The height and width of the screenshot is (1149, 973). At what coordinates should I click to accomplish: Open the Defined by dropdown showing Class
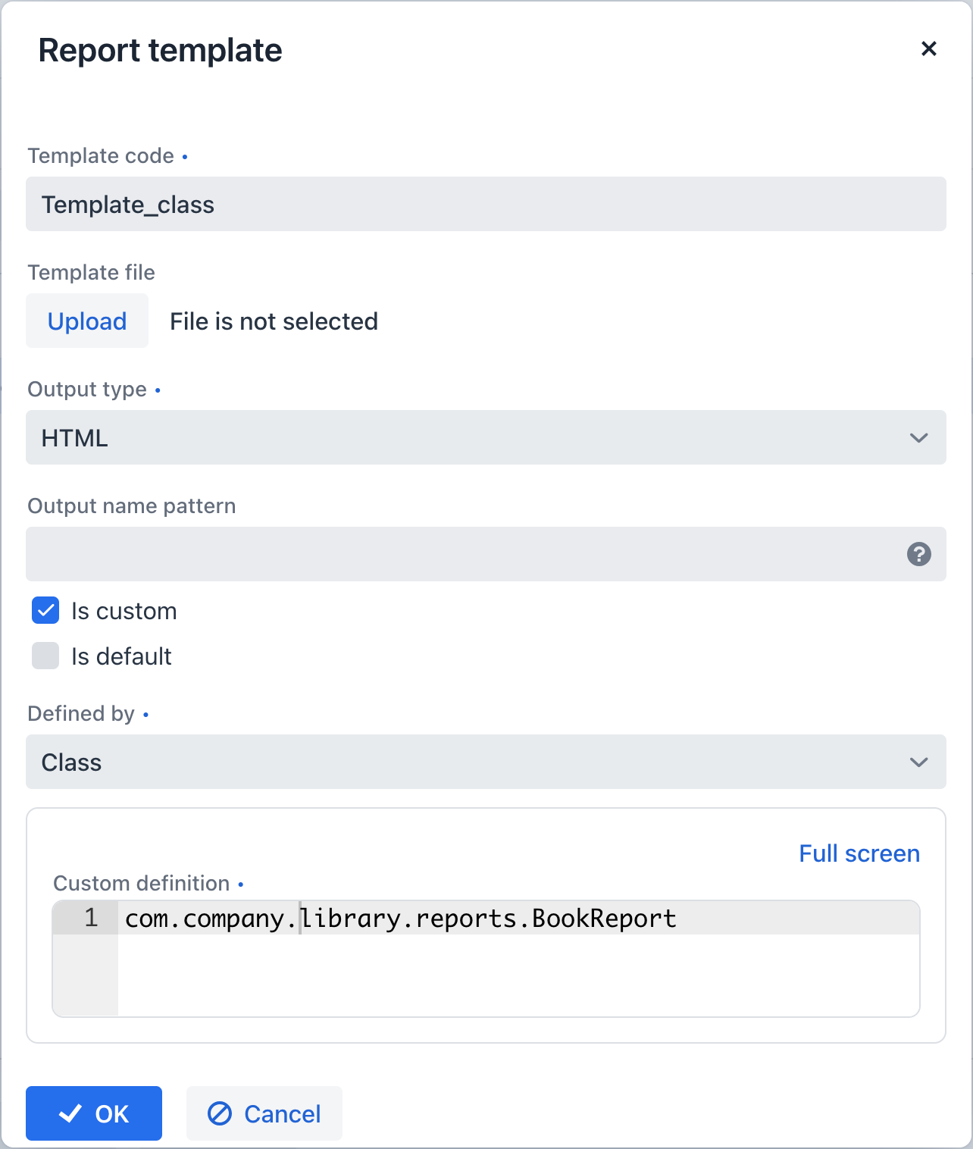pyautogui.click(x=486, y=762)
